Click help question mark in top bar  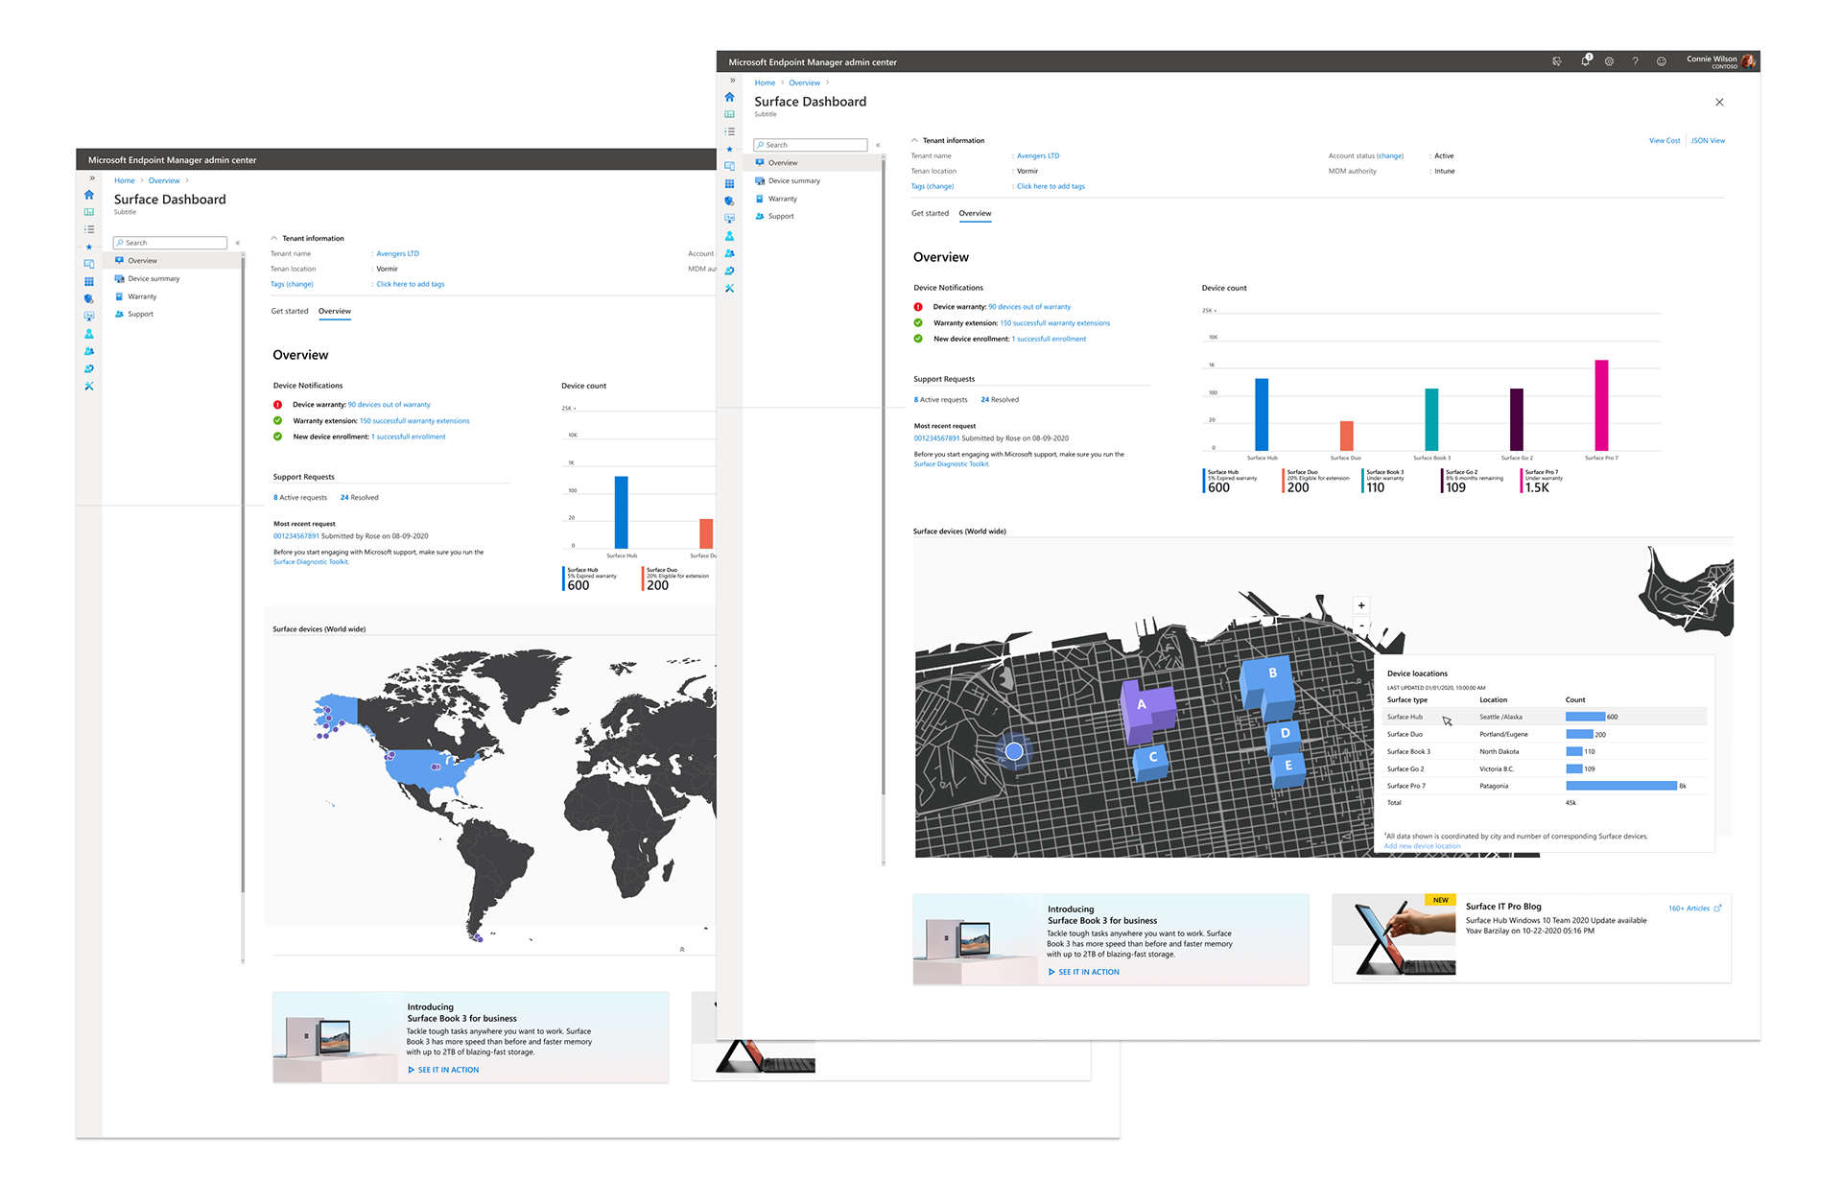[1635, 61]
